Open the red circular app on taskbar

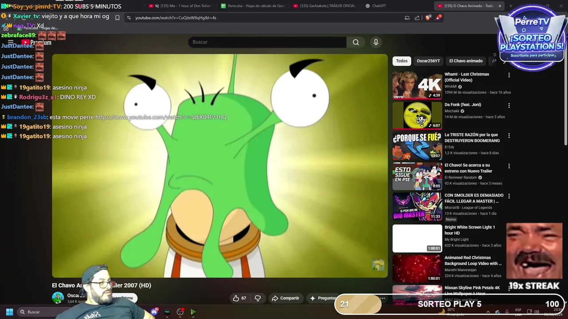pyautogui.click(x=180, y=312)
